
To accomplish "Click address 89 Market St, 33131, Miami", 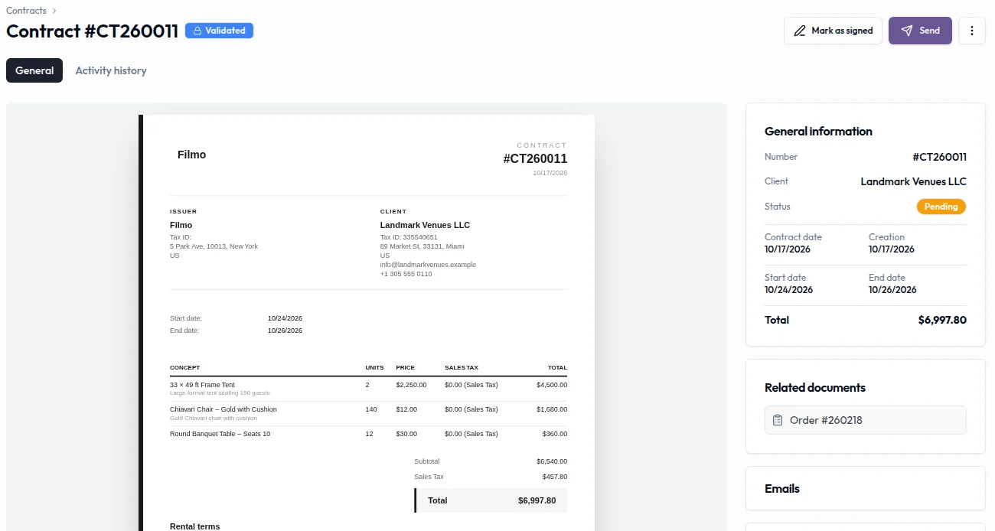I will click(x=422, y=246).
